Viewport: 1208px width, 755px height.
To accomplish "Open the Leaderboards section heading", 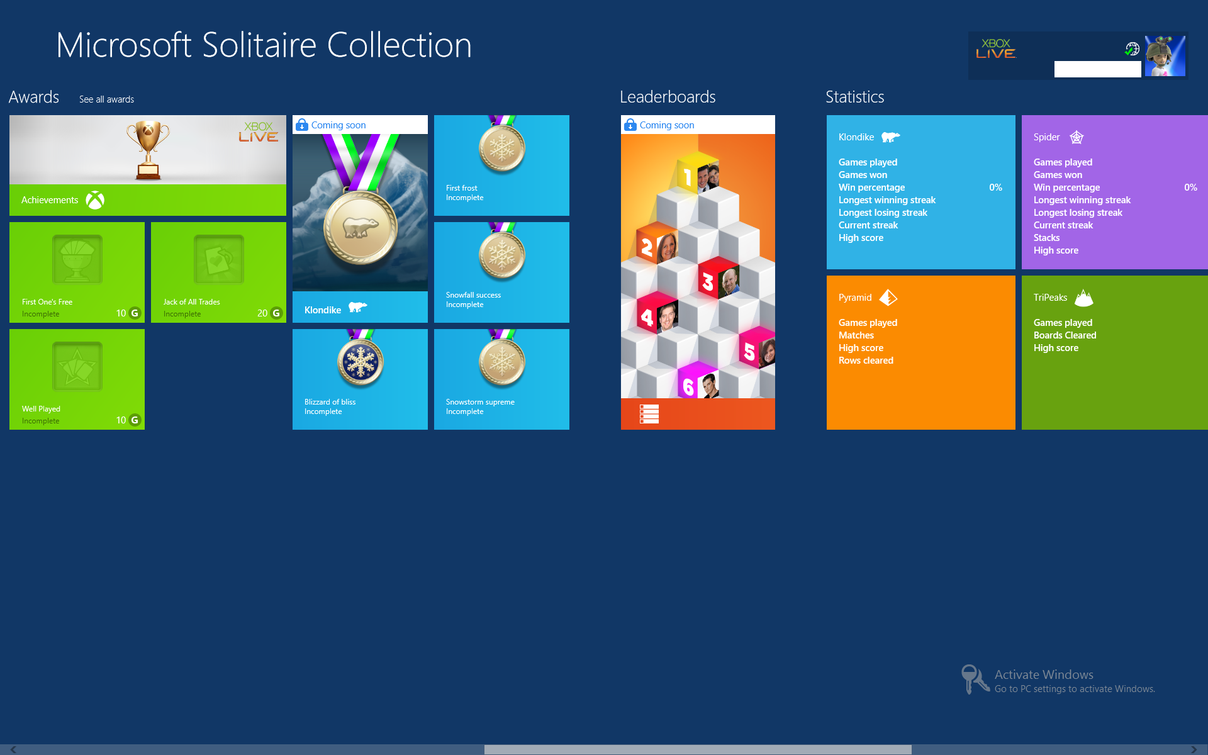I will click(x=668, y=97).
